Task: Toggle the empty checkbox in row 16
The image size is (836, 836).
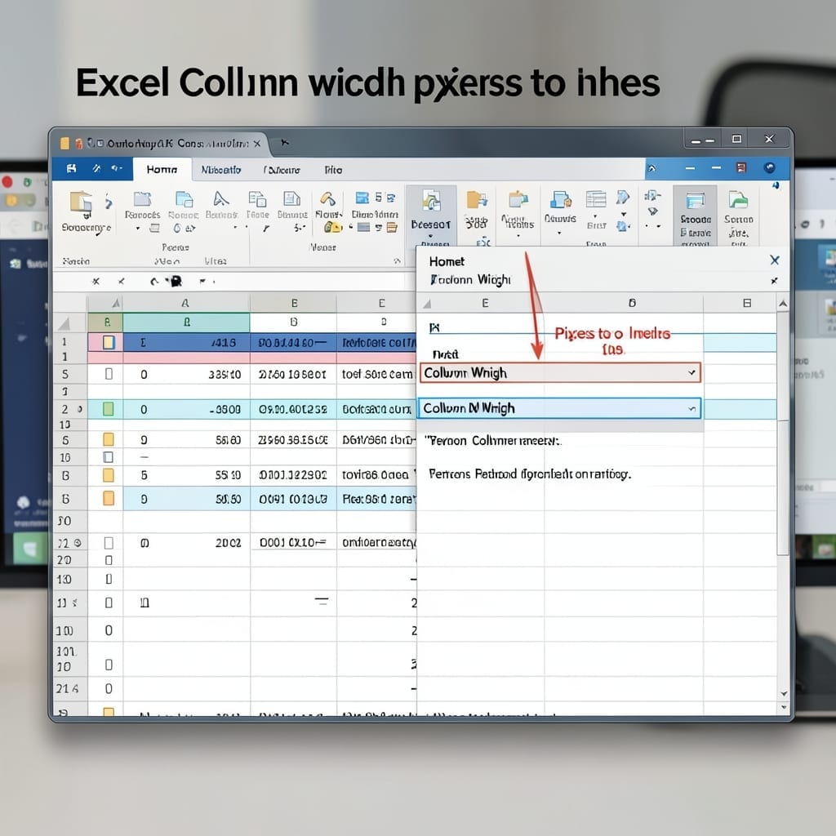Action: click(x=109, y=457)
